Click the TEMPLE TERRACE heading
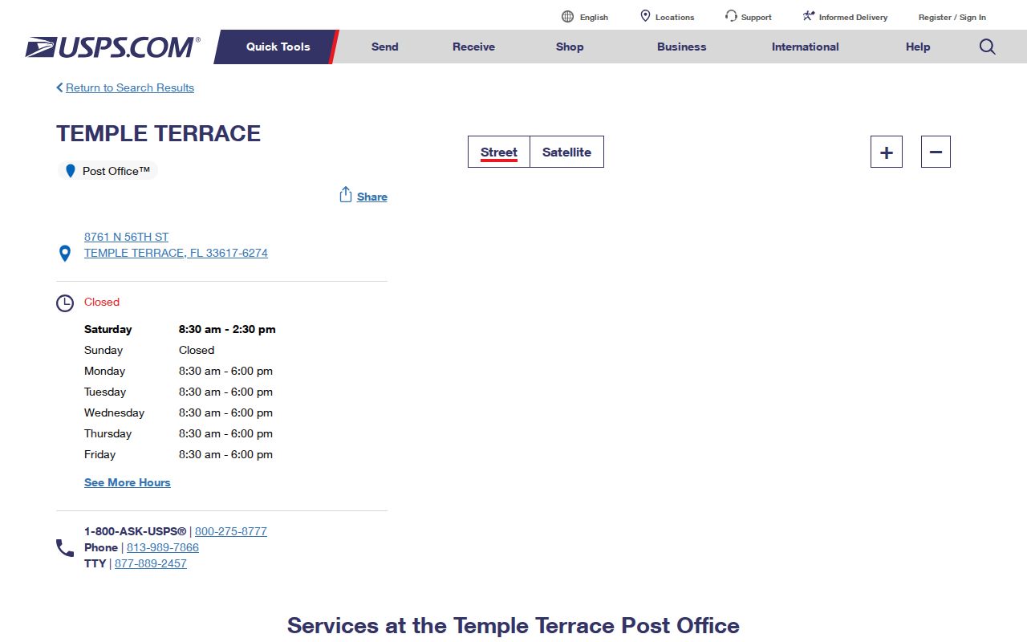 click(159, 133)
